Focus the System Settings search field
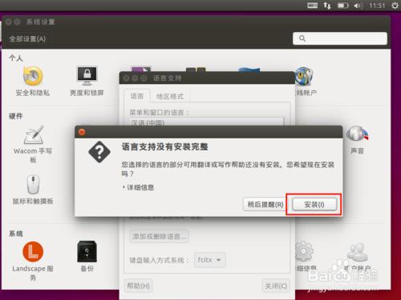 (x=340, y=38)
